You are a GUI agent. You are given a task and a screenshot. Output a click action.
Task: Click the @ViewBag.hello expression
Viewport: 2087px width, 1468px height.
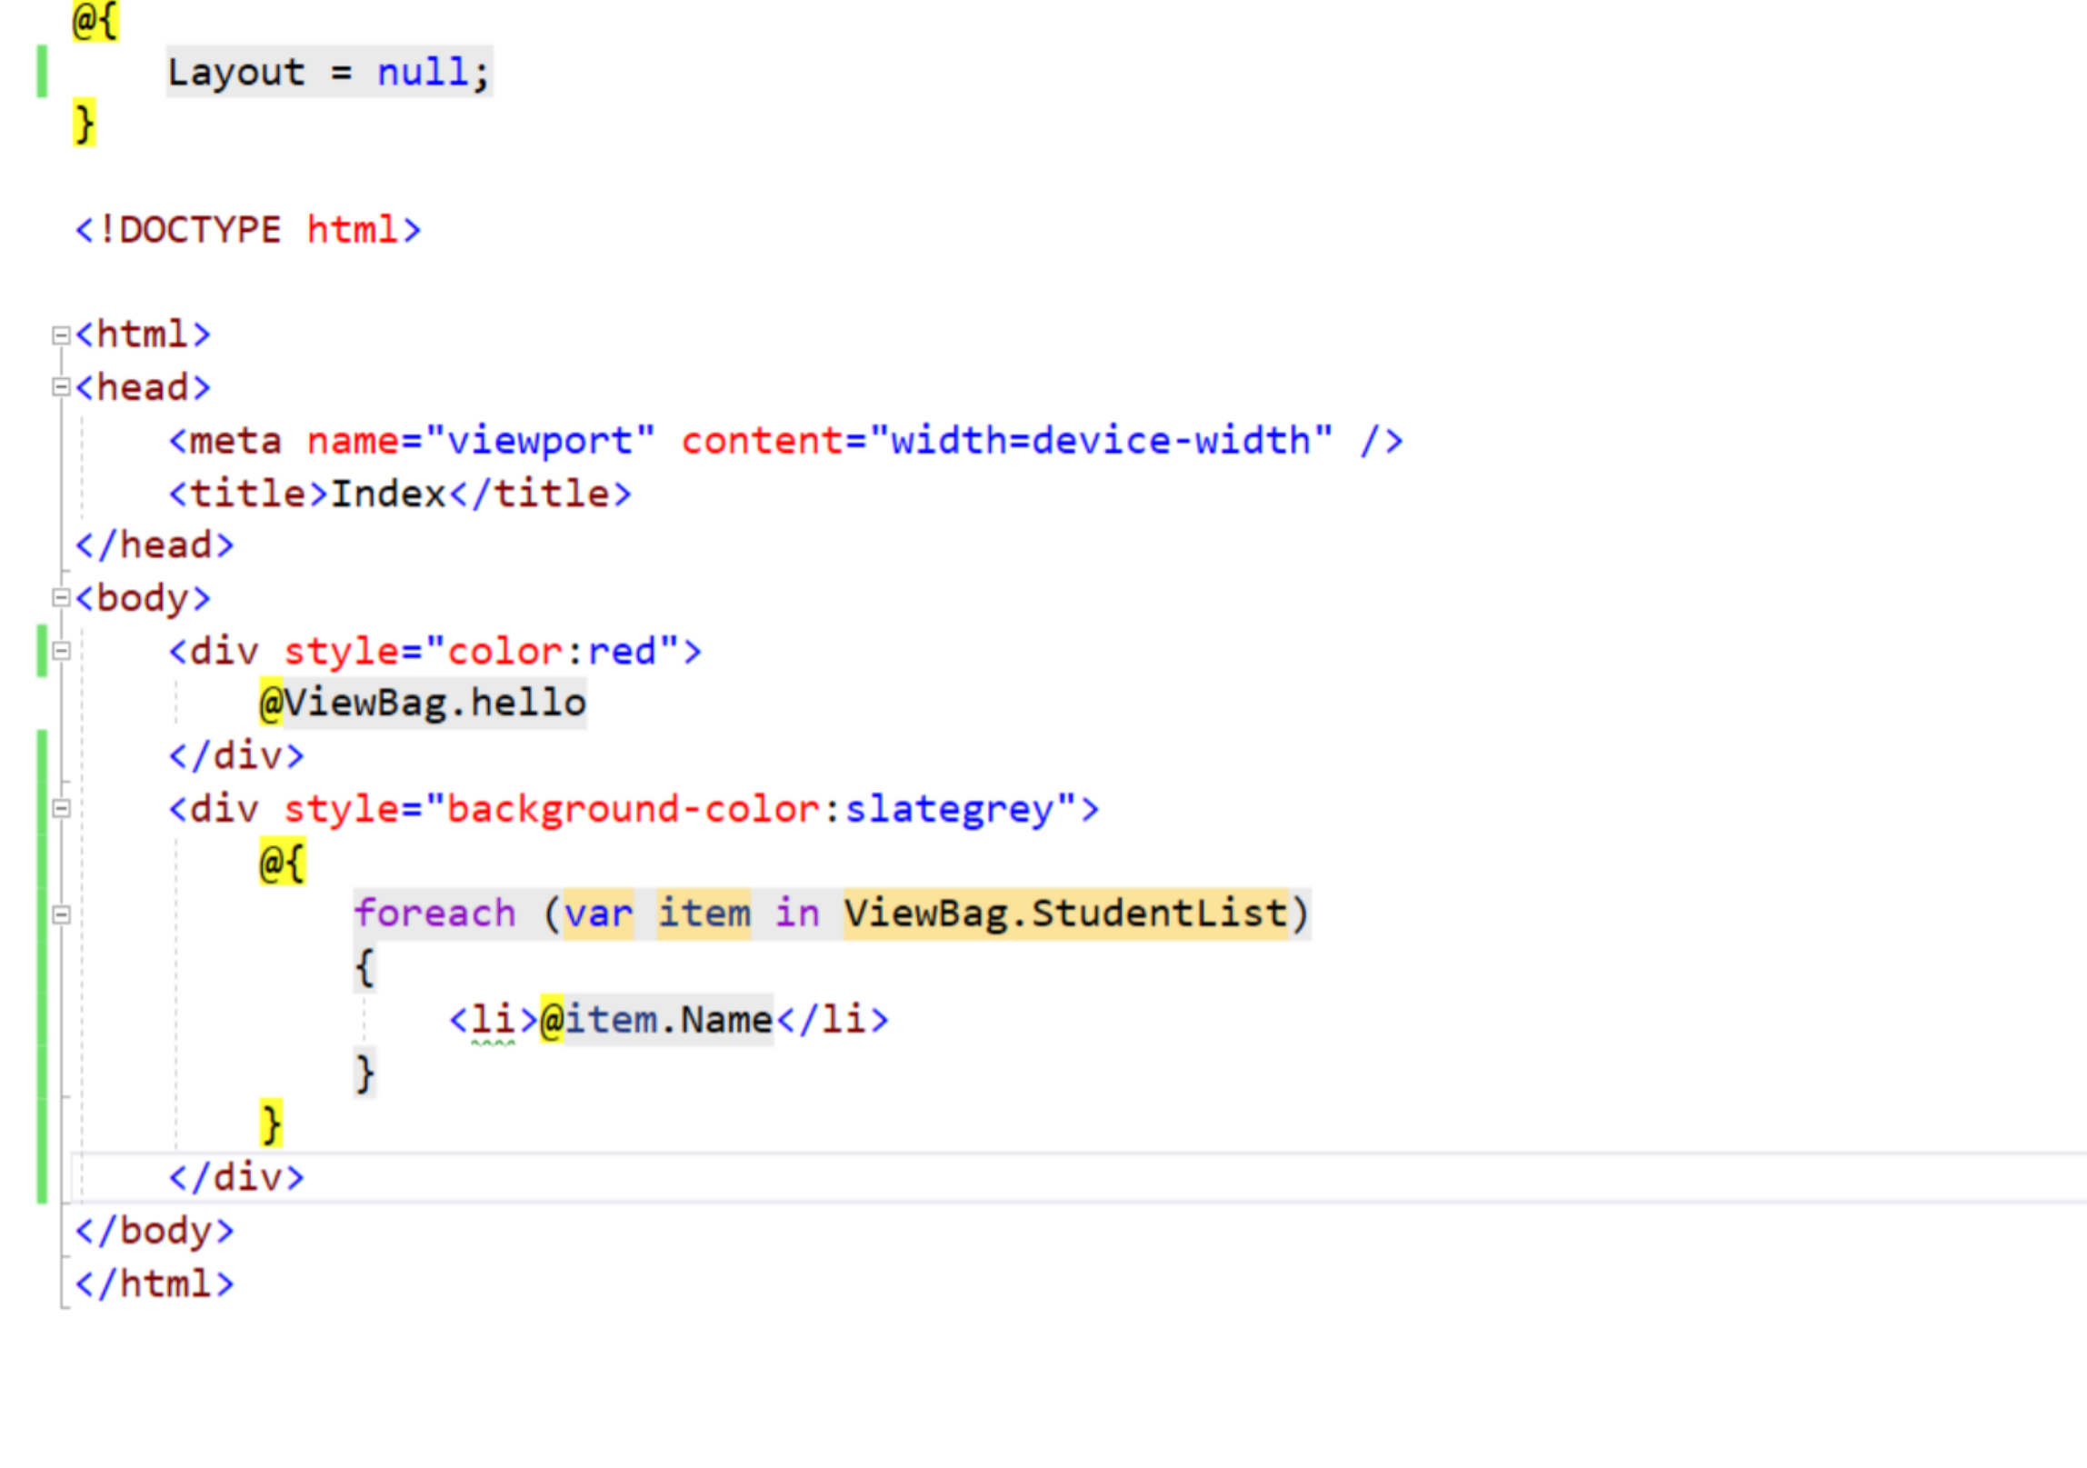(424, 703)
